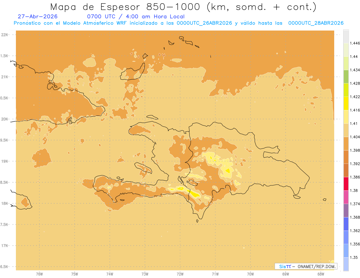The image size is (360, 278).
Task: Click the ONAMET/REP.DOM. credit box
Action: pos(306,266)
